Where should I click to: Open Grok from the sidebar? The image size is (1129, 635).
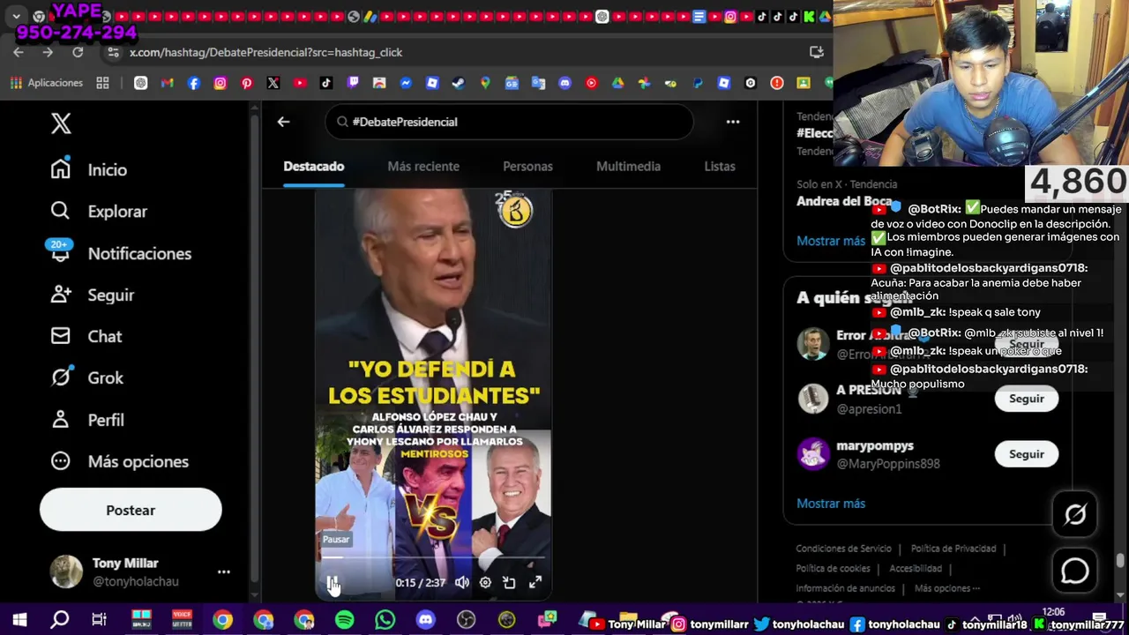point(87,377)
